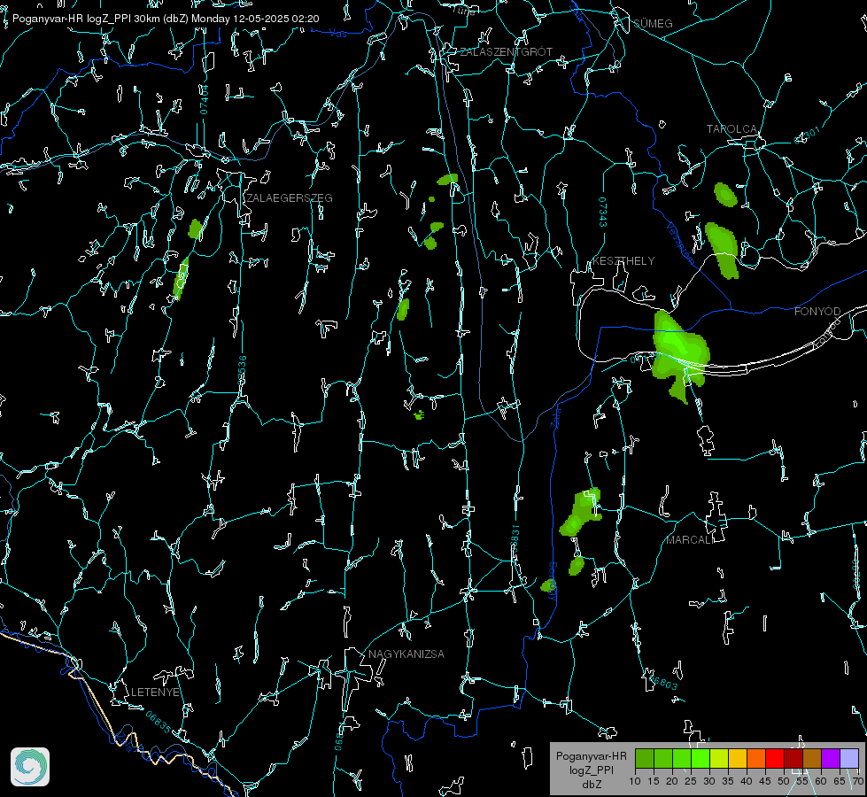Select the 25–30 dBZ bright green swatch
The image size is (867, 797).
click(701, 758)
